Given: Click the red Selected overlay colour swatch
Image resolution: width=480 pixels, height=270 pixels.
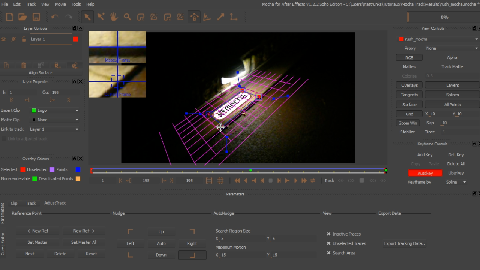Looking at the screenshot, I should (x=23, y=169).
